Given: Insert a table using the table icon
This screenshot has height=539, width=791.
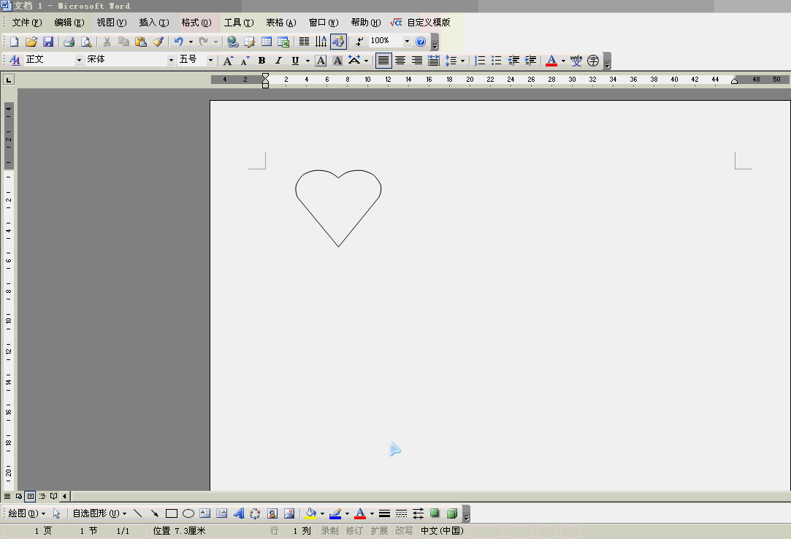Looking at the screenshot, I should [x=267, y=42].
